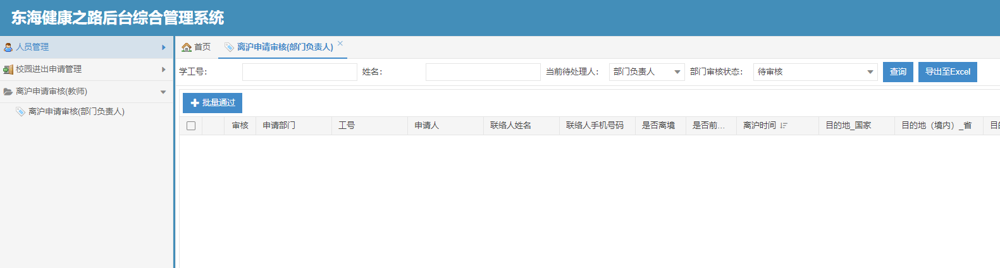Open the 当前待处理人 dropdown
Image resolution: width=1000 pixels, height=268 pixels.
pos(677,72)
